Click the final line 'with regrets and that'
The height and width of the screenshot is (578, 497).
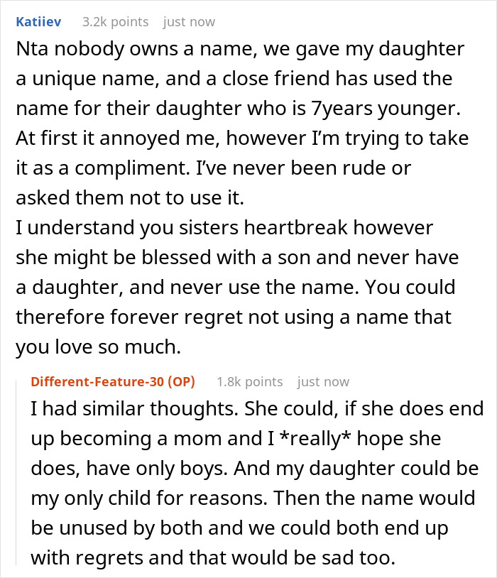pos(213,557)
